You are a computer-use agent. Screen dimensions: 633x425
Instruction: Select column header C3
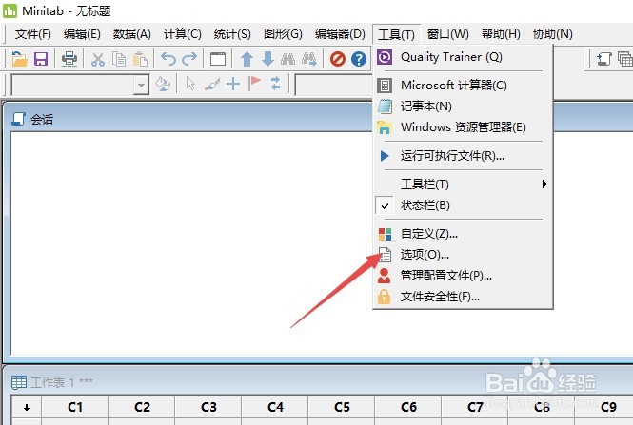(x=208, y=407)
